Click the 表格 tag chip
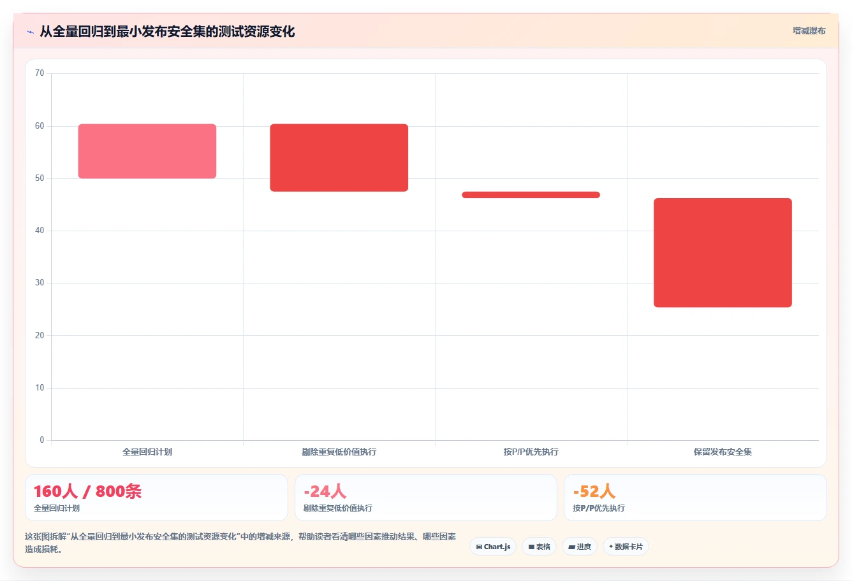852x581 pixels. coord(539,547)
